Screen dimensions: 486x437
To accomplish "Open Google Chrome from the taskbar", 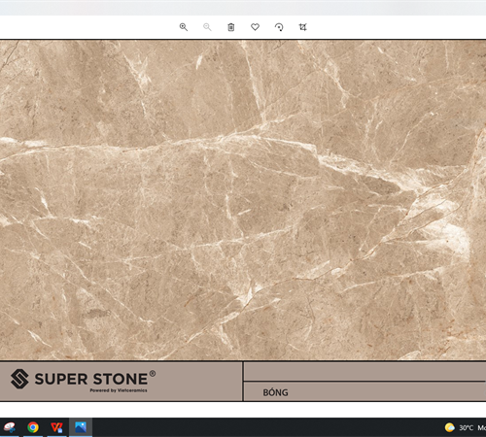I will 33,427.
